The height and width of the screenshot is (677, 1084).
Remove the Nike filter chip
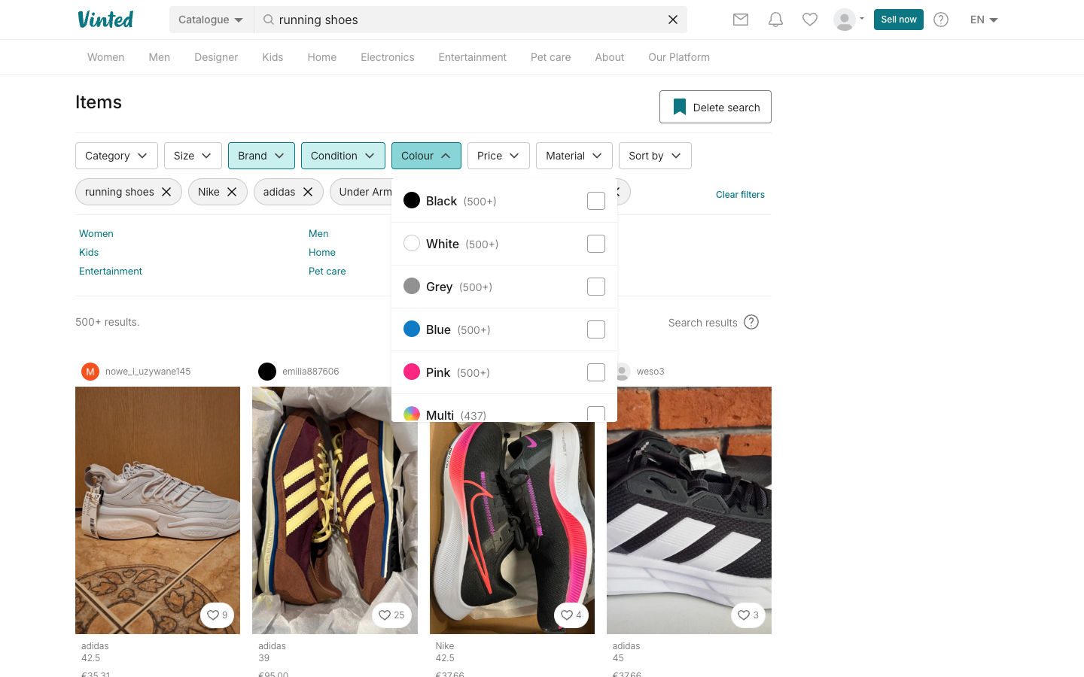(232, 192)
